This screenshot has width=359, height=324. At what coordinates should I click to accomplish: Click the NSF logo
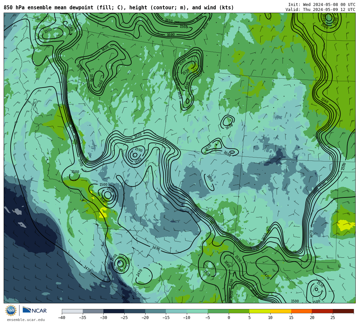pyautogui.click(x=11, y=310)
